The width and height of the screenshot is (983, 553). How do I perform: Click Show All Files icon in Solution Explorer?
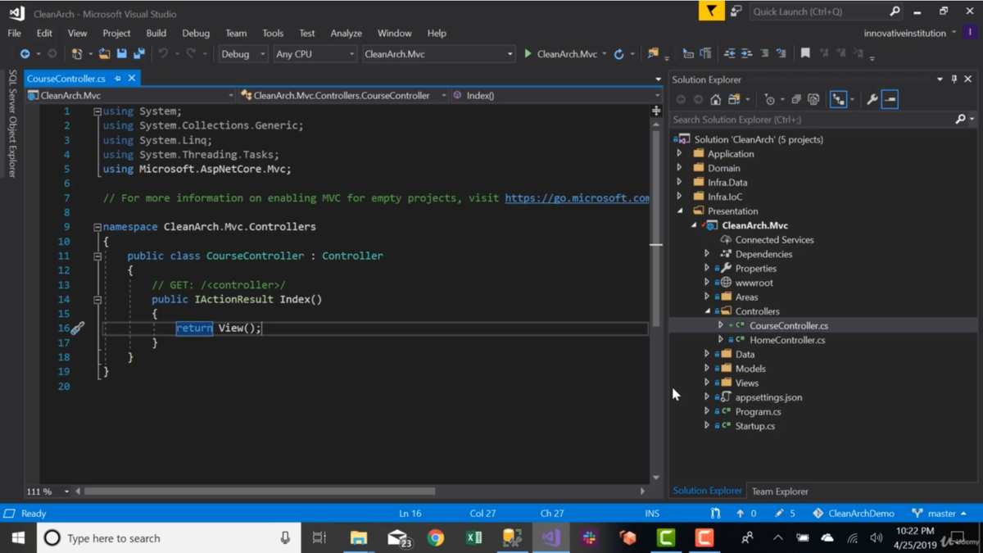[813, 100]
